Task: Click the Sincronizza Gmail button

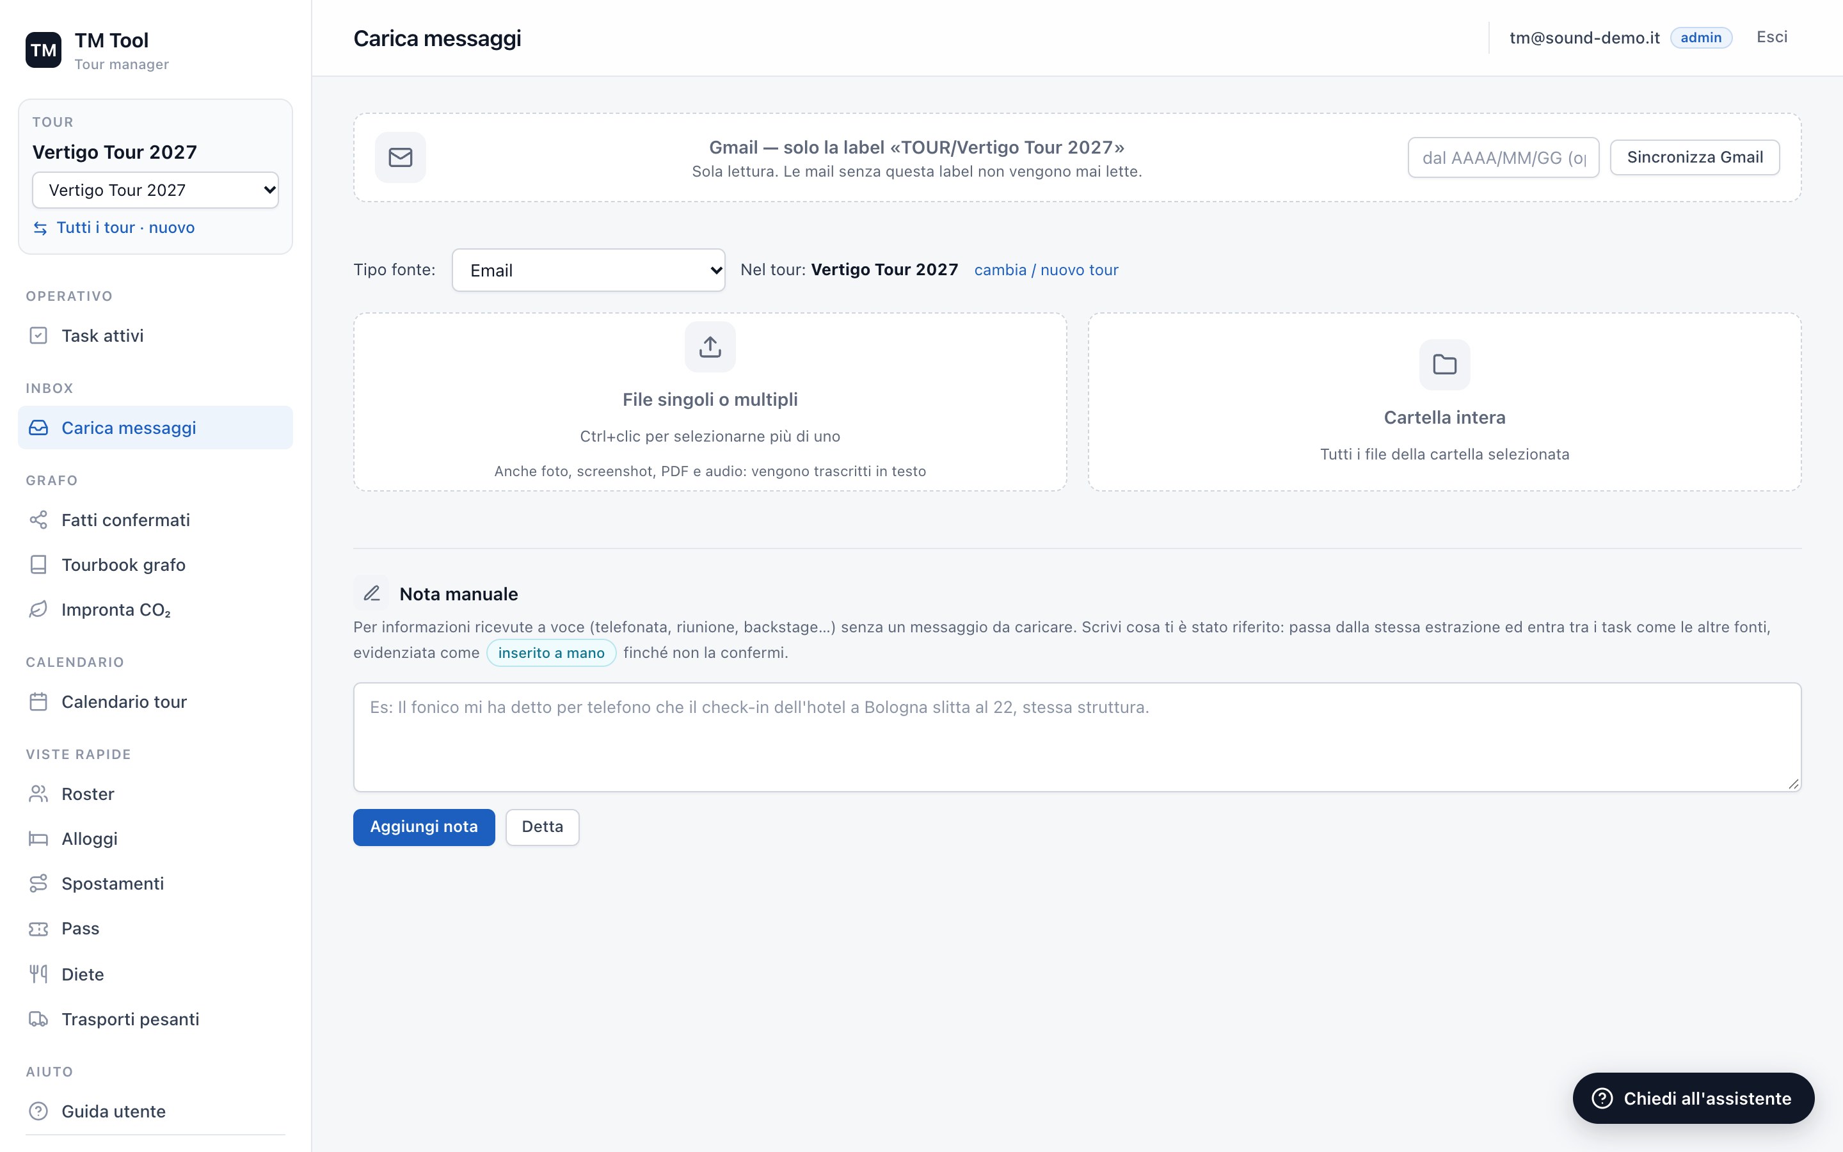Action: coord(1695,157)
